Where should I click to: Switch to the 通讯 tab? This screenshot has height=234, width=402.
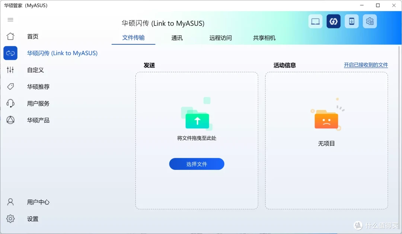click(177, 38)
